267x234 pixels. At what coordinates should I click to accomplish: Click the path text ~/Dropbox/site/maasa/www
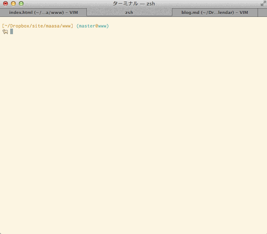click(38, 26)
